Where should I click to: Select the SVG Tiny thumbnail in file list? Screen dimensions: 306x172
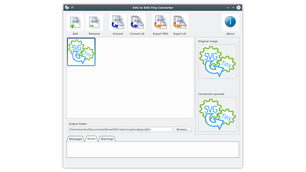(x=81, y=52)
